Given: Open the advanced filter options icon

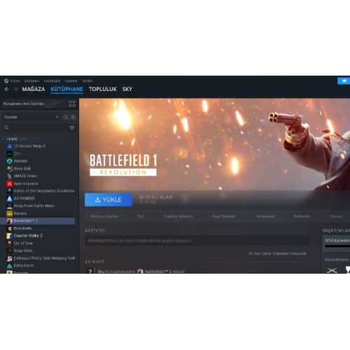Looking at the screenshot, I should [72, 127].
